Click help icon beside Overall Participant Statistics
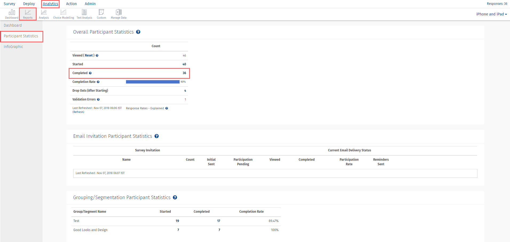The width and height of the screenshot is (510, 242). (x=138, y=32)
